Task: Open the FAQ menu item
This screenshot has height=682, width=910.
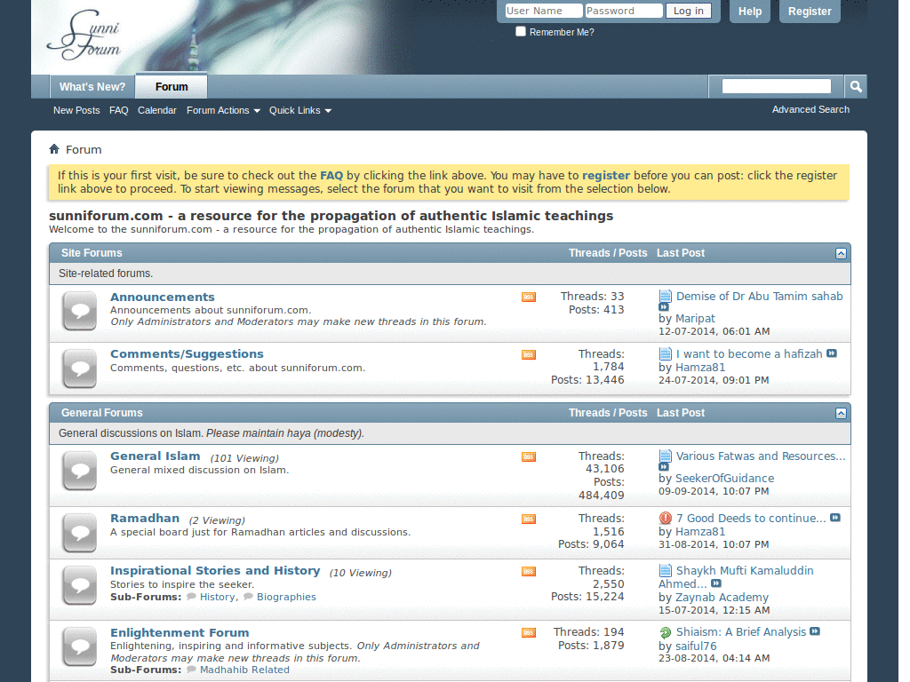Action: coord(118,110)
